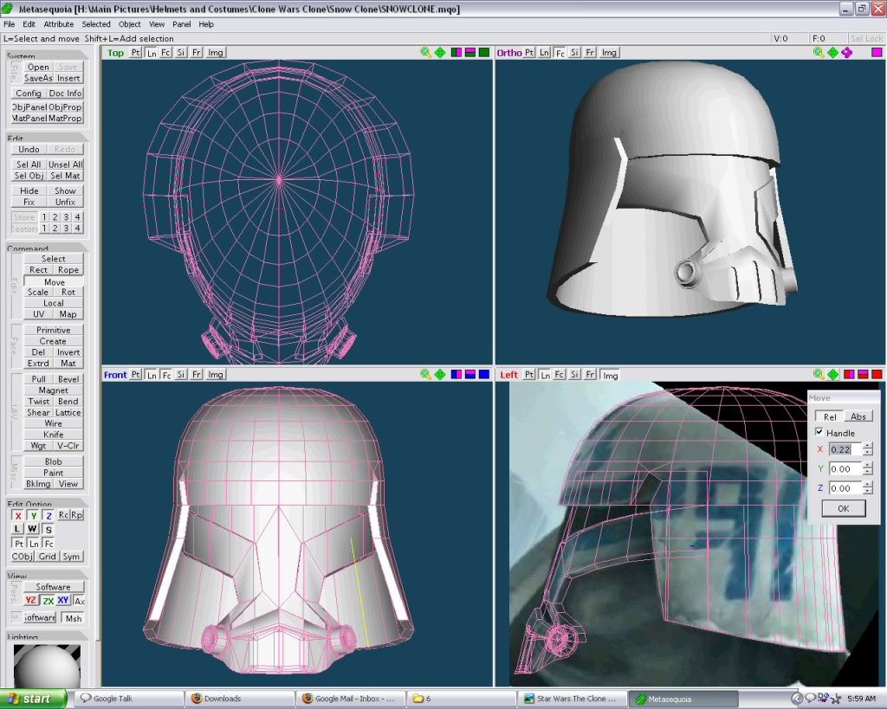
Task: Select the Knife command
Action: (x=53, y=435)
